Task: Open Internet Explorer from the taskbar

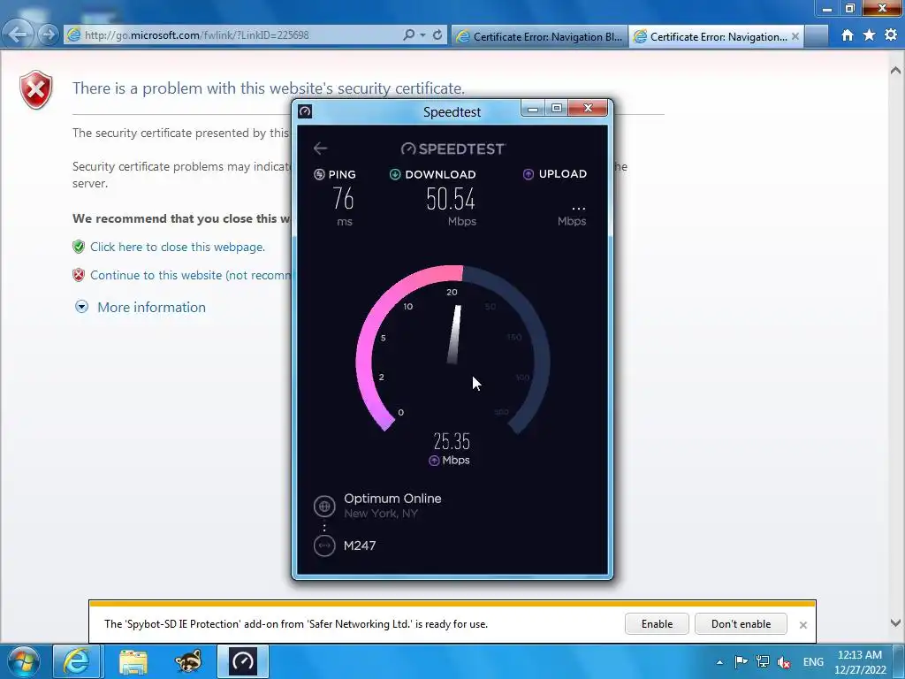Action: 77,661
